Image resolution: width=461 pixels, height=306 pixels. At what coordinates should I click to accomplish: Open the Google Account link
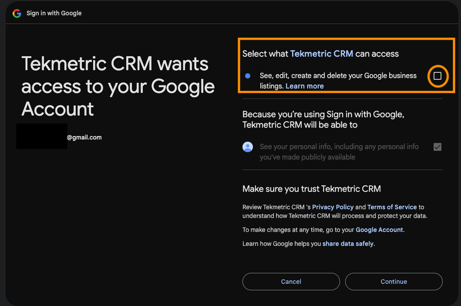point(379,230)
